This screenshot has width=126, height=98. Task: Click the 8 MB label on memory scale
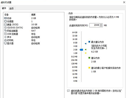(75, 78)
